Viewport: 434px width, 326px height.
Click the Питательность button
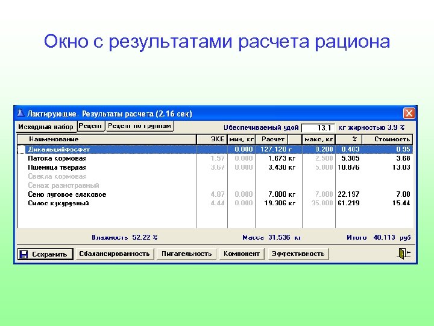(186, 254)
